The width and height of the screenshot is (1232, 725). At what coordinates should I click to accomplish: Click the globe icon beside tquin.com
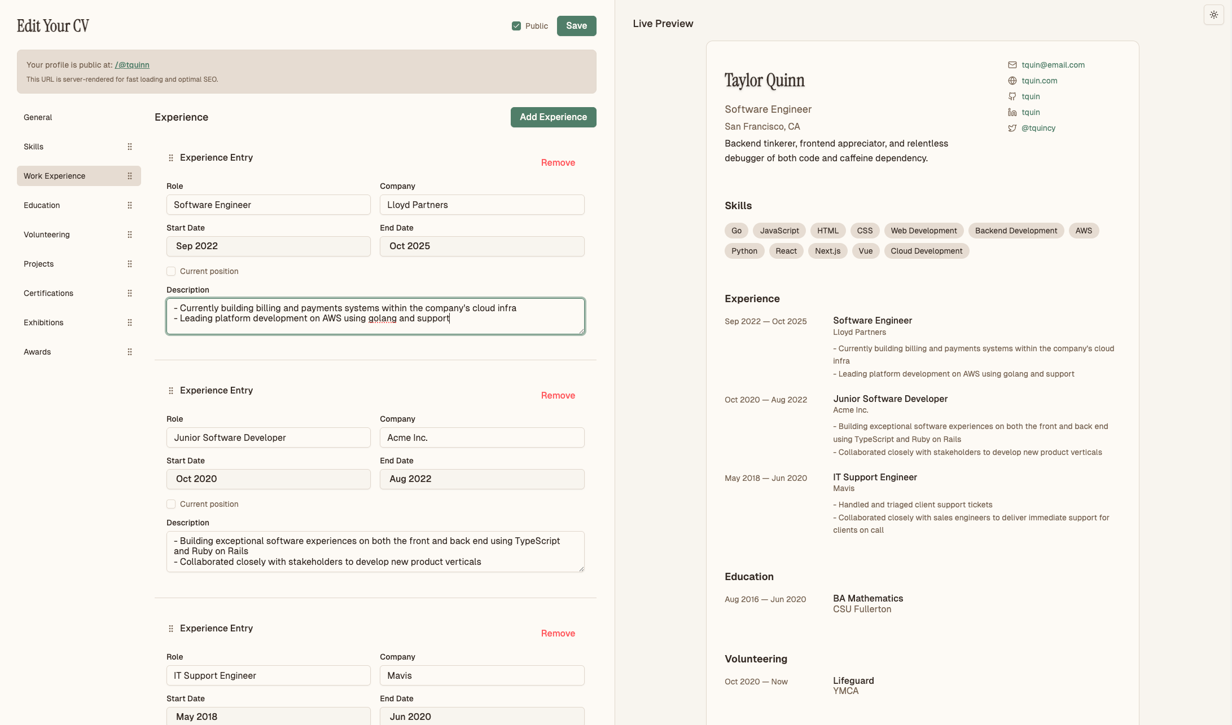point(1012,81)
